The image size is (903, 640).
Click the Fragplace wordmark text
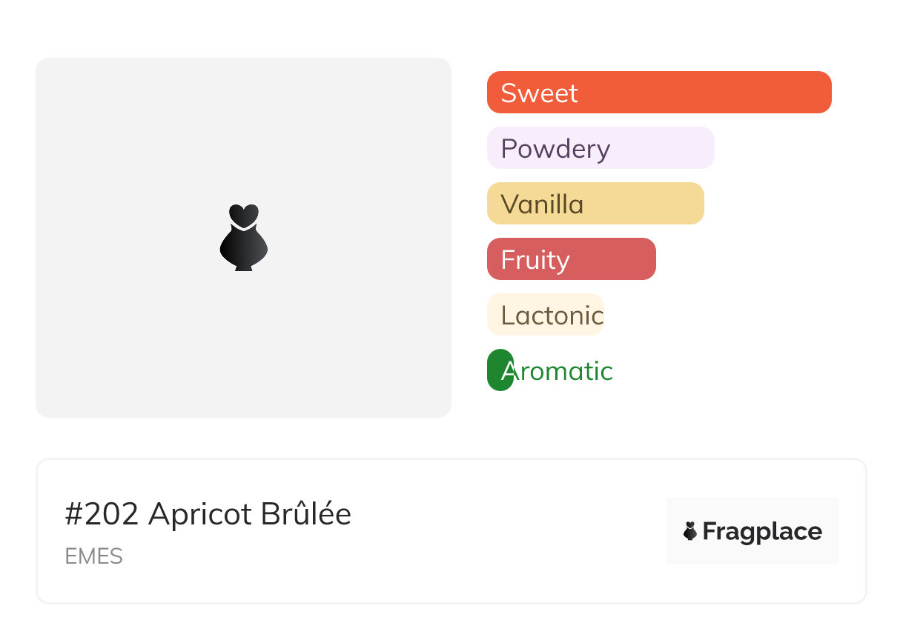tap(762, 532)
